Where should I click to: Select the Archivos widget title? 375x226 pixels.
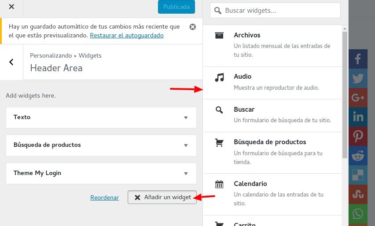[x=247, y=35]
